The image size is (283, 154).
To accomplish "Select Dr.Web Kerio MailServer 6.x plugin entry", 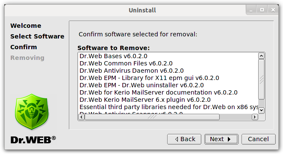I will [145, 100].
